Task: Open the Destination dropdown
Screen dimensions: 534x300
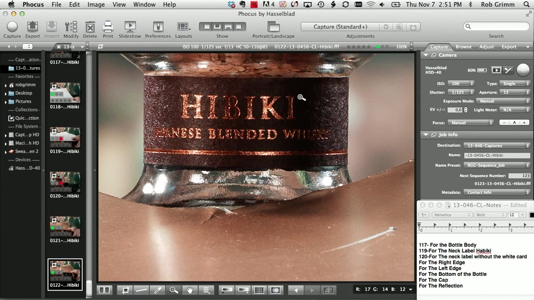Action: pos(497,145)
